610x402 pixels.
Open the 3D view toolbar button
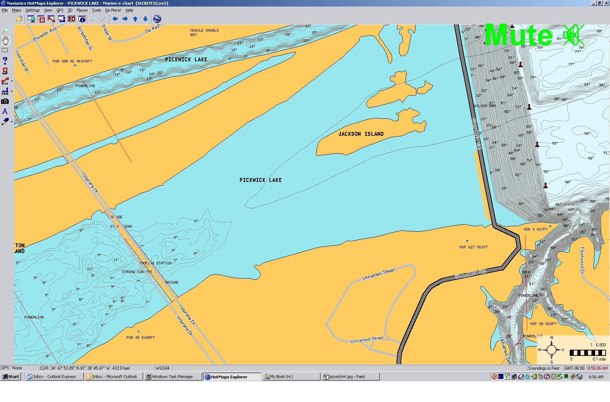tap(71, 19)
